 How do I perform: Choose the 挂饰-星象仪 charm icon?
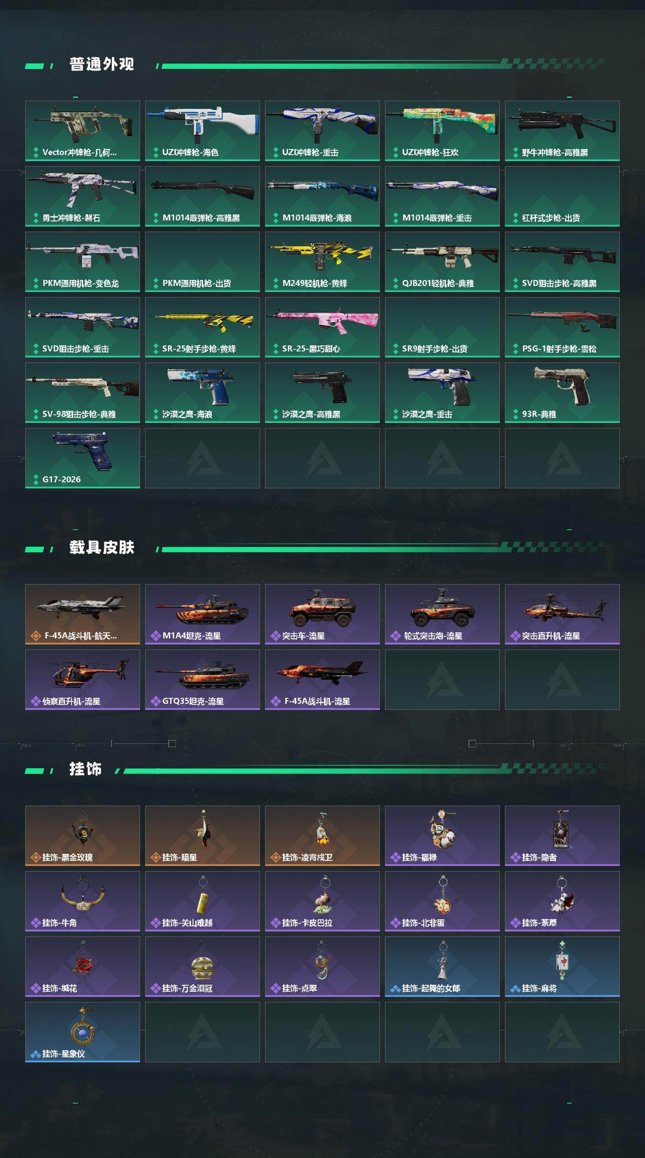(x=83, y=1032)
